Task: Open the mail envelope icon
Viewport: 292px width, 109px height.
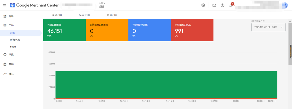Action: (x=214, y=5)
